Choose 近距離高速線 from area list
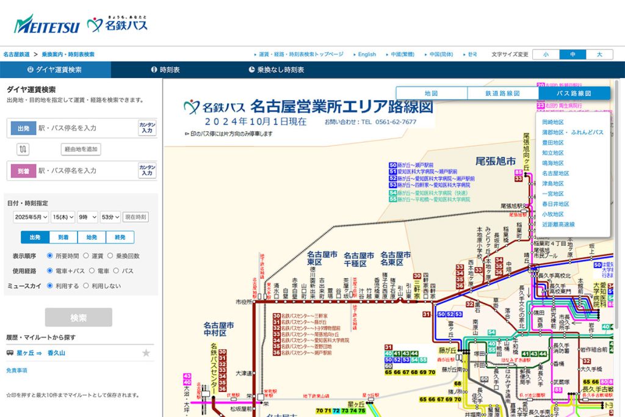The image size is (625, 417). 558,225
